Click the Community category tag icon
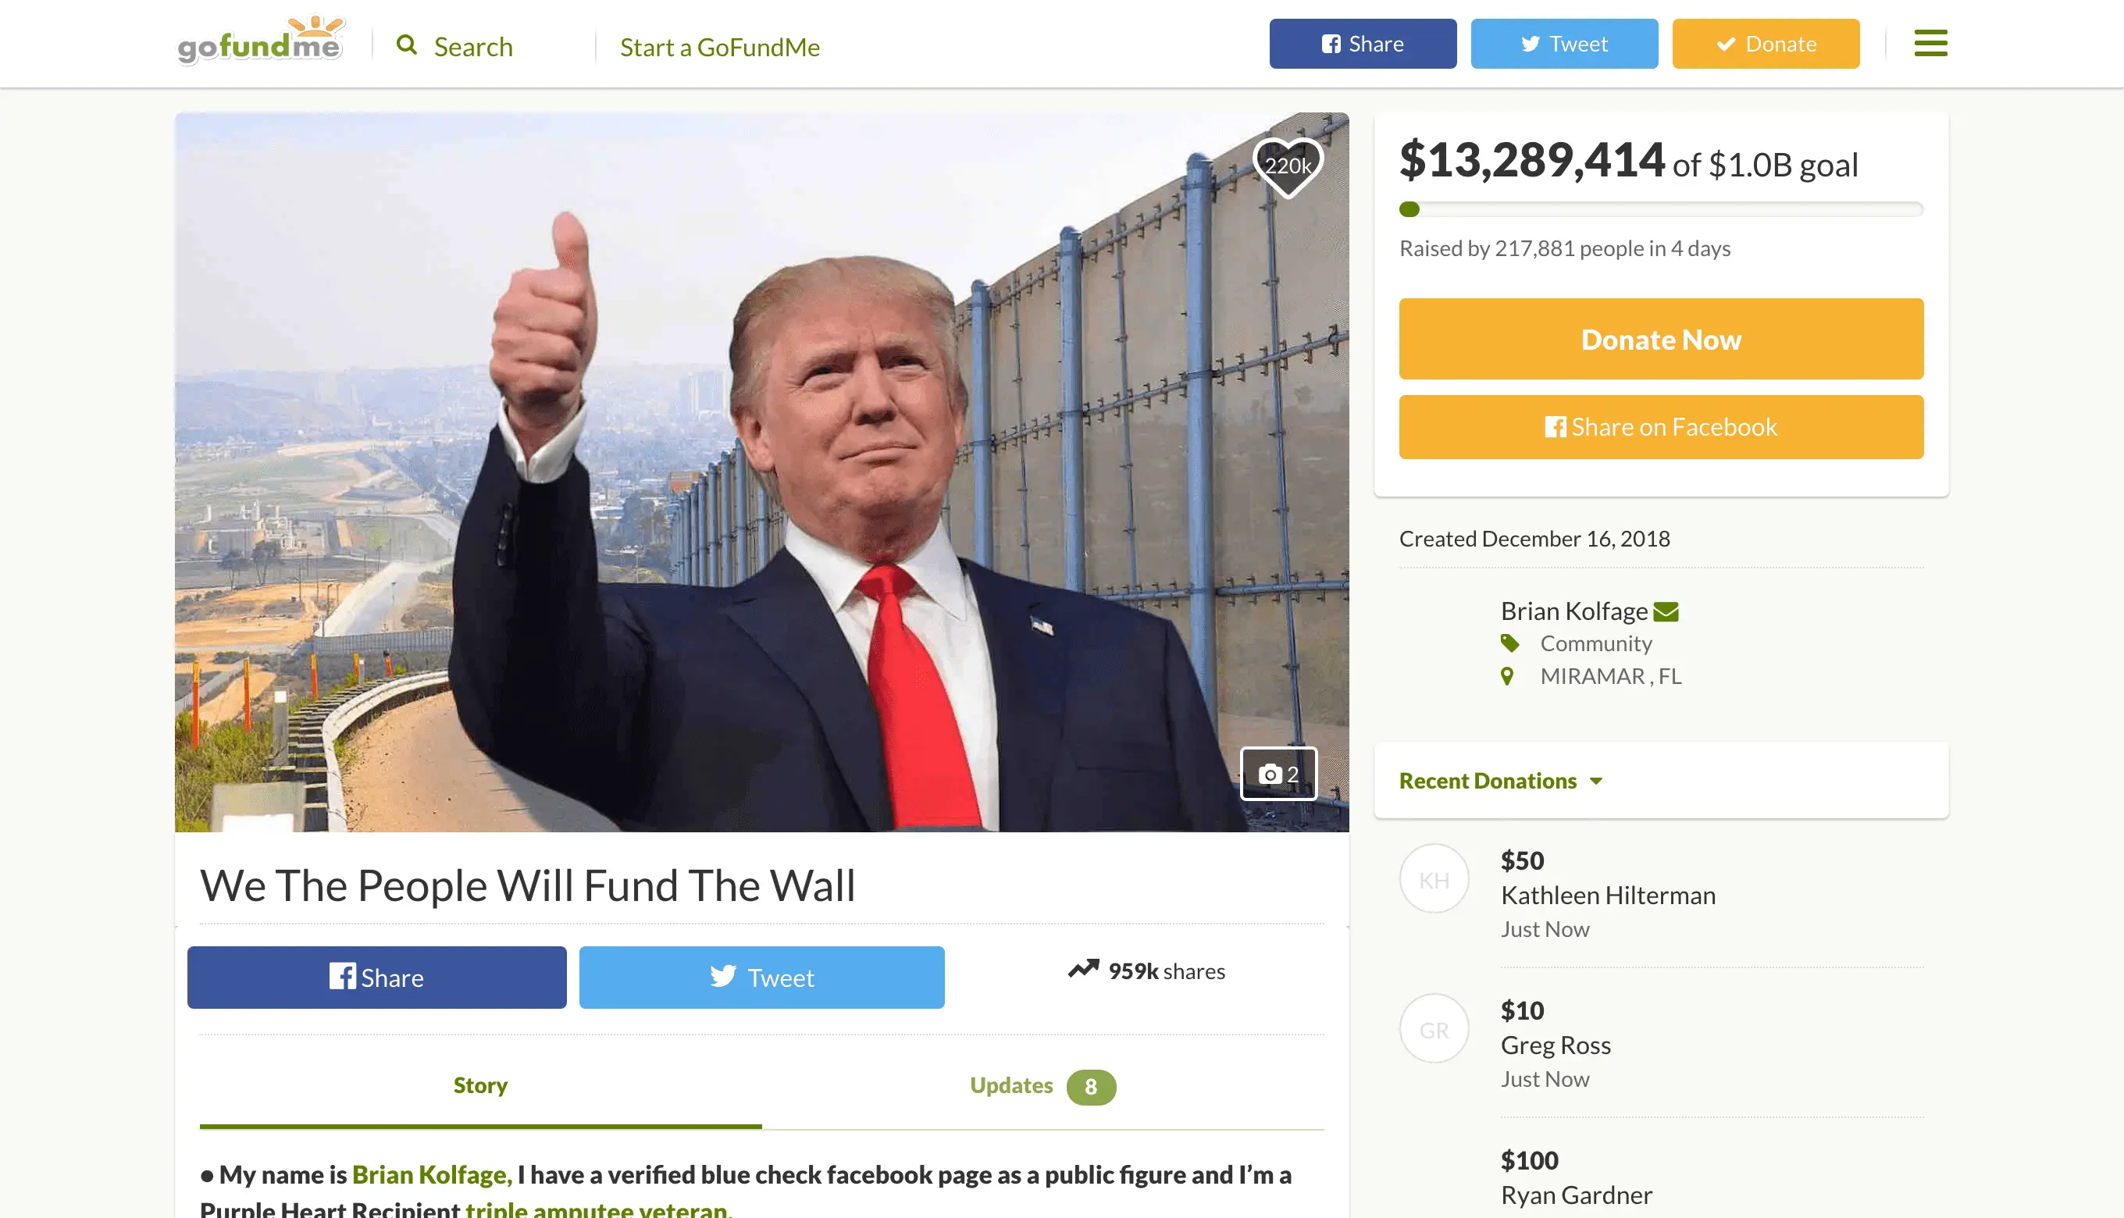2124x1218 pixels. (1509, 643)
